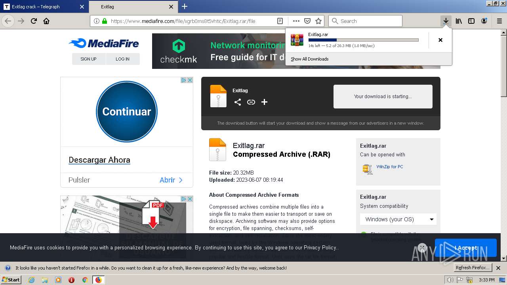Screen dimensions: 507x285
Task: Open site info icon in address bar
Action: pyautogui.click(x=97, y=21)
